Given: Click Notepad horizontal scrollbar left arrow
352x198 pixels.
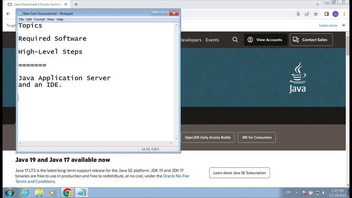Looking at the screenshot, I should (20, 143).
